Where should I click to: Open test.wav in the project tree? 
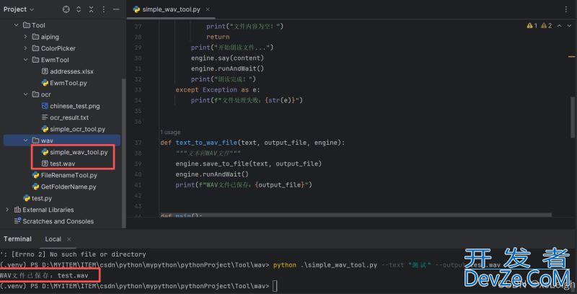pos(62,164)
